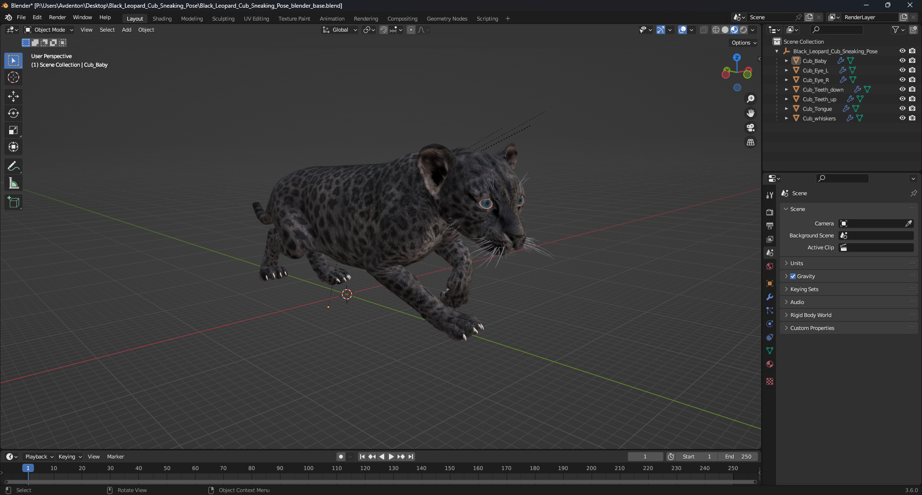Activate the 3D Cursor tool
Viewport: 922px width, 495px height.
click(x=13, y=77)
